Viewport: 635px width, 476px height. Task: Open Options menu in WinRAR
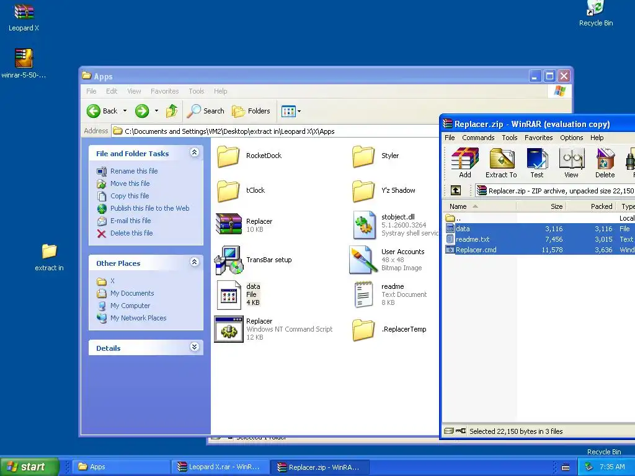coord(571,138)
